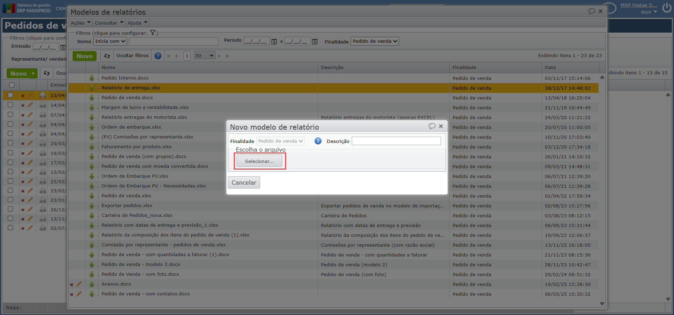674x315 pixels.
Task: Click the power logout icon at top right
Action: (x=667, y=8)
